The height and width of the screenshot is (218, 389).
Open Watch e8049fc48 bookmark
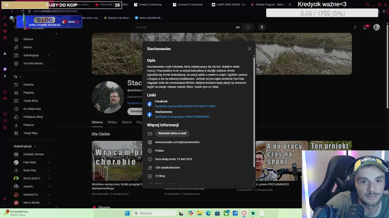pyautogui.click(x=149, y=18)
